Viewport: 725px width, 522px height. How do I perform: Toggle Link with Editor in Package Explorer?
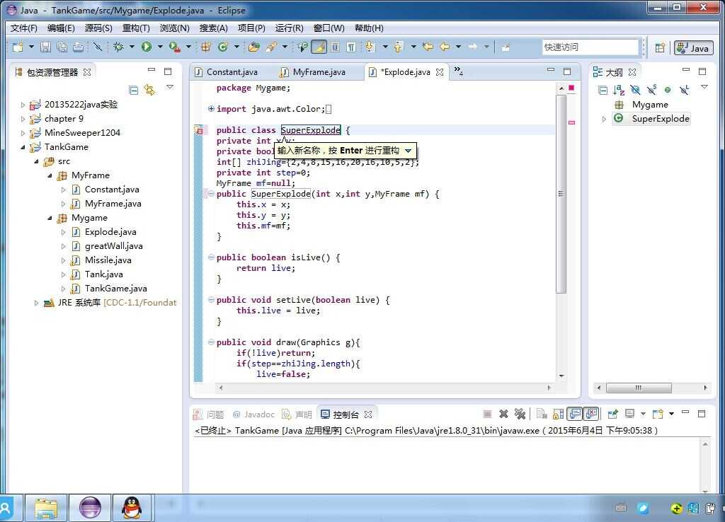[149, 90]
